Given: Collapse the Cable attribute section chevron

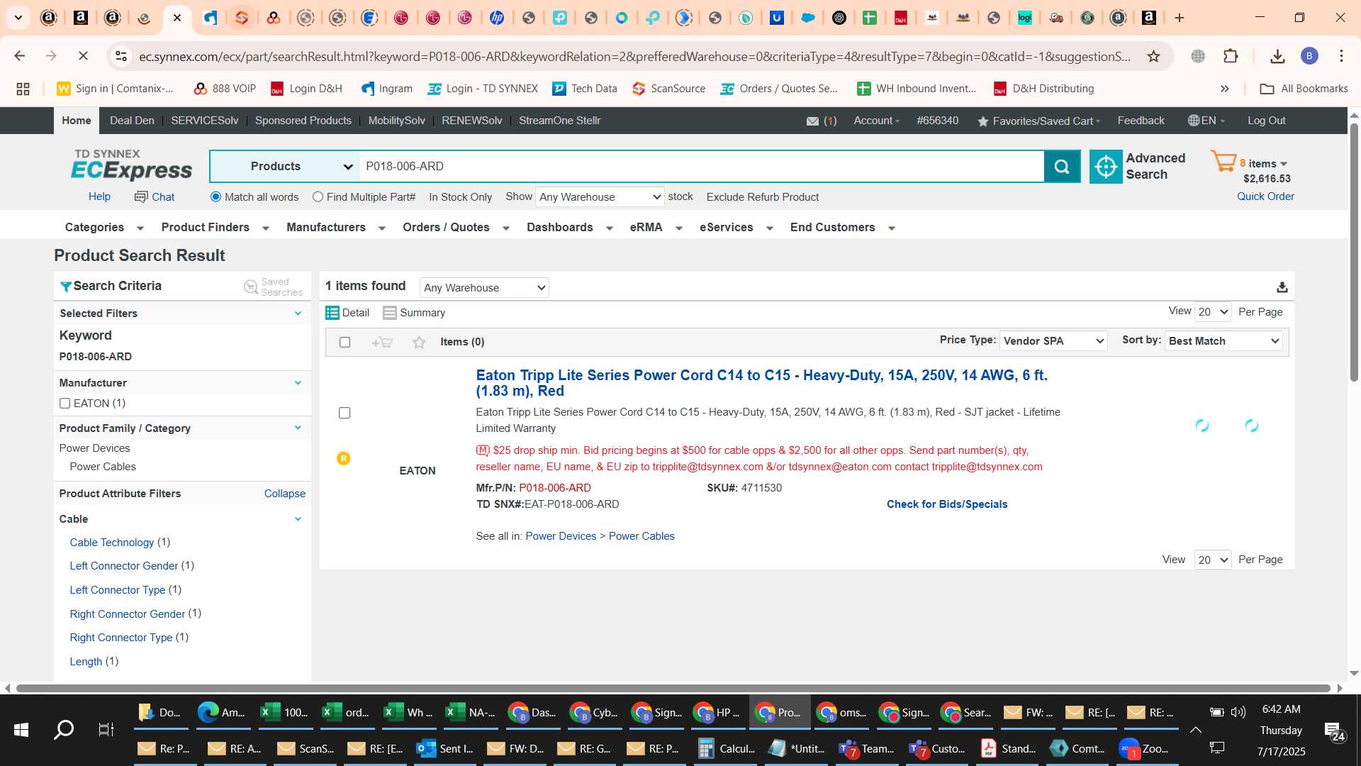Looking at the screenshot, I should (298, 519).
